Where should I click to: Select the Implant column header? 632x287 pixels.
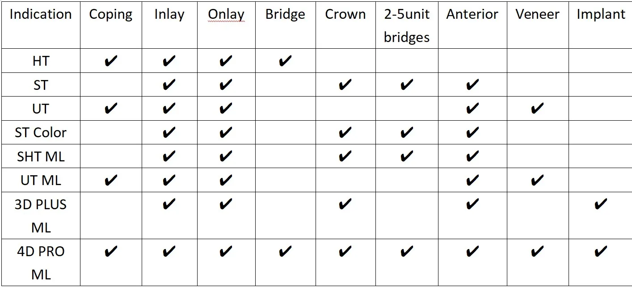[x=601, y=14]
